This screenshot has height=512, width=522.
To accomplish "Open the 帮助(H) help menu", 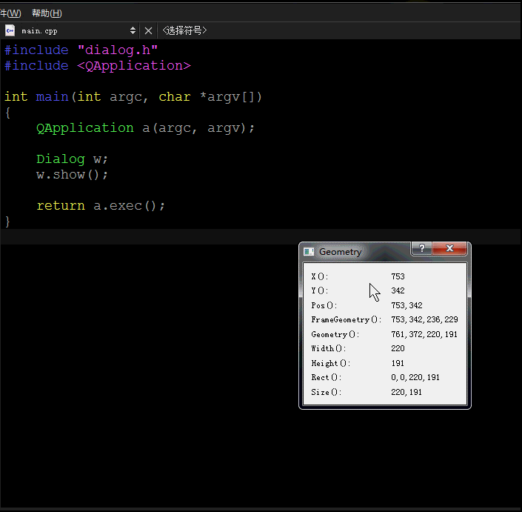I will click(47, 13).
